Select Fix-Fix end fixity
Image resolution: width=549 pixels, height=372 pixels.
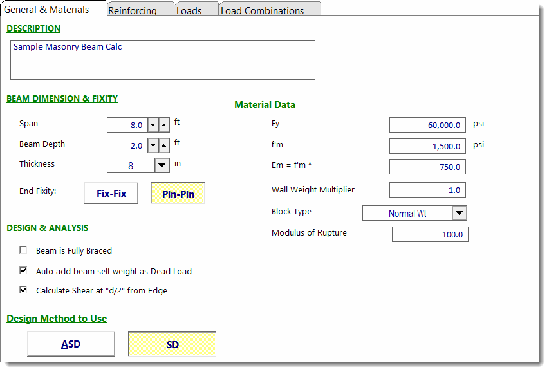click(x=111, y=193)
